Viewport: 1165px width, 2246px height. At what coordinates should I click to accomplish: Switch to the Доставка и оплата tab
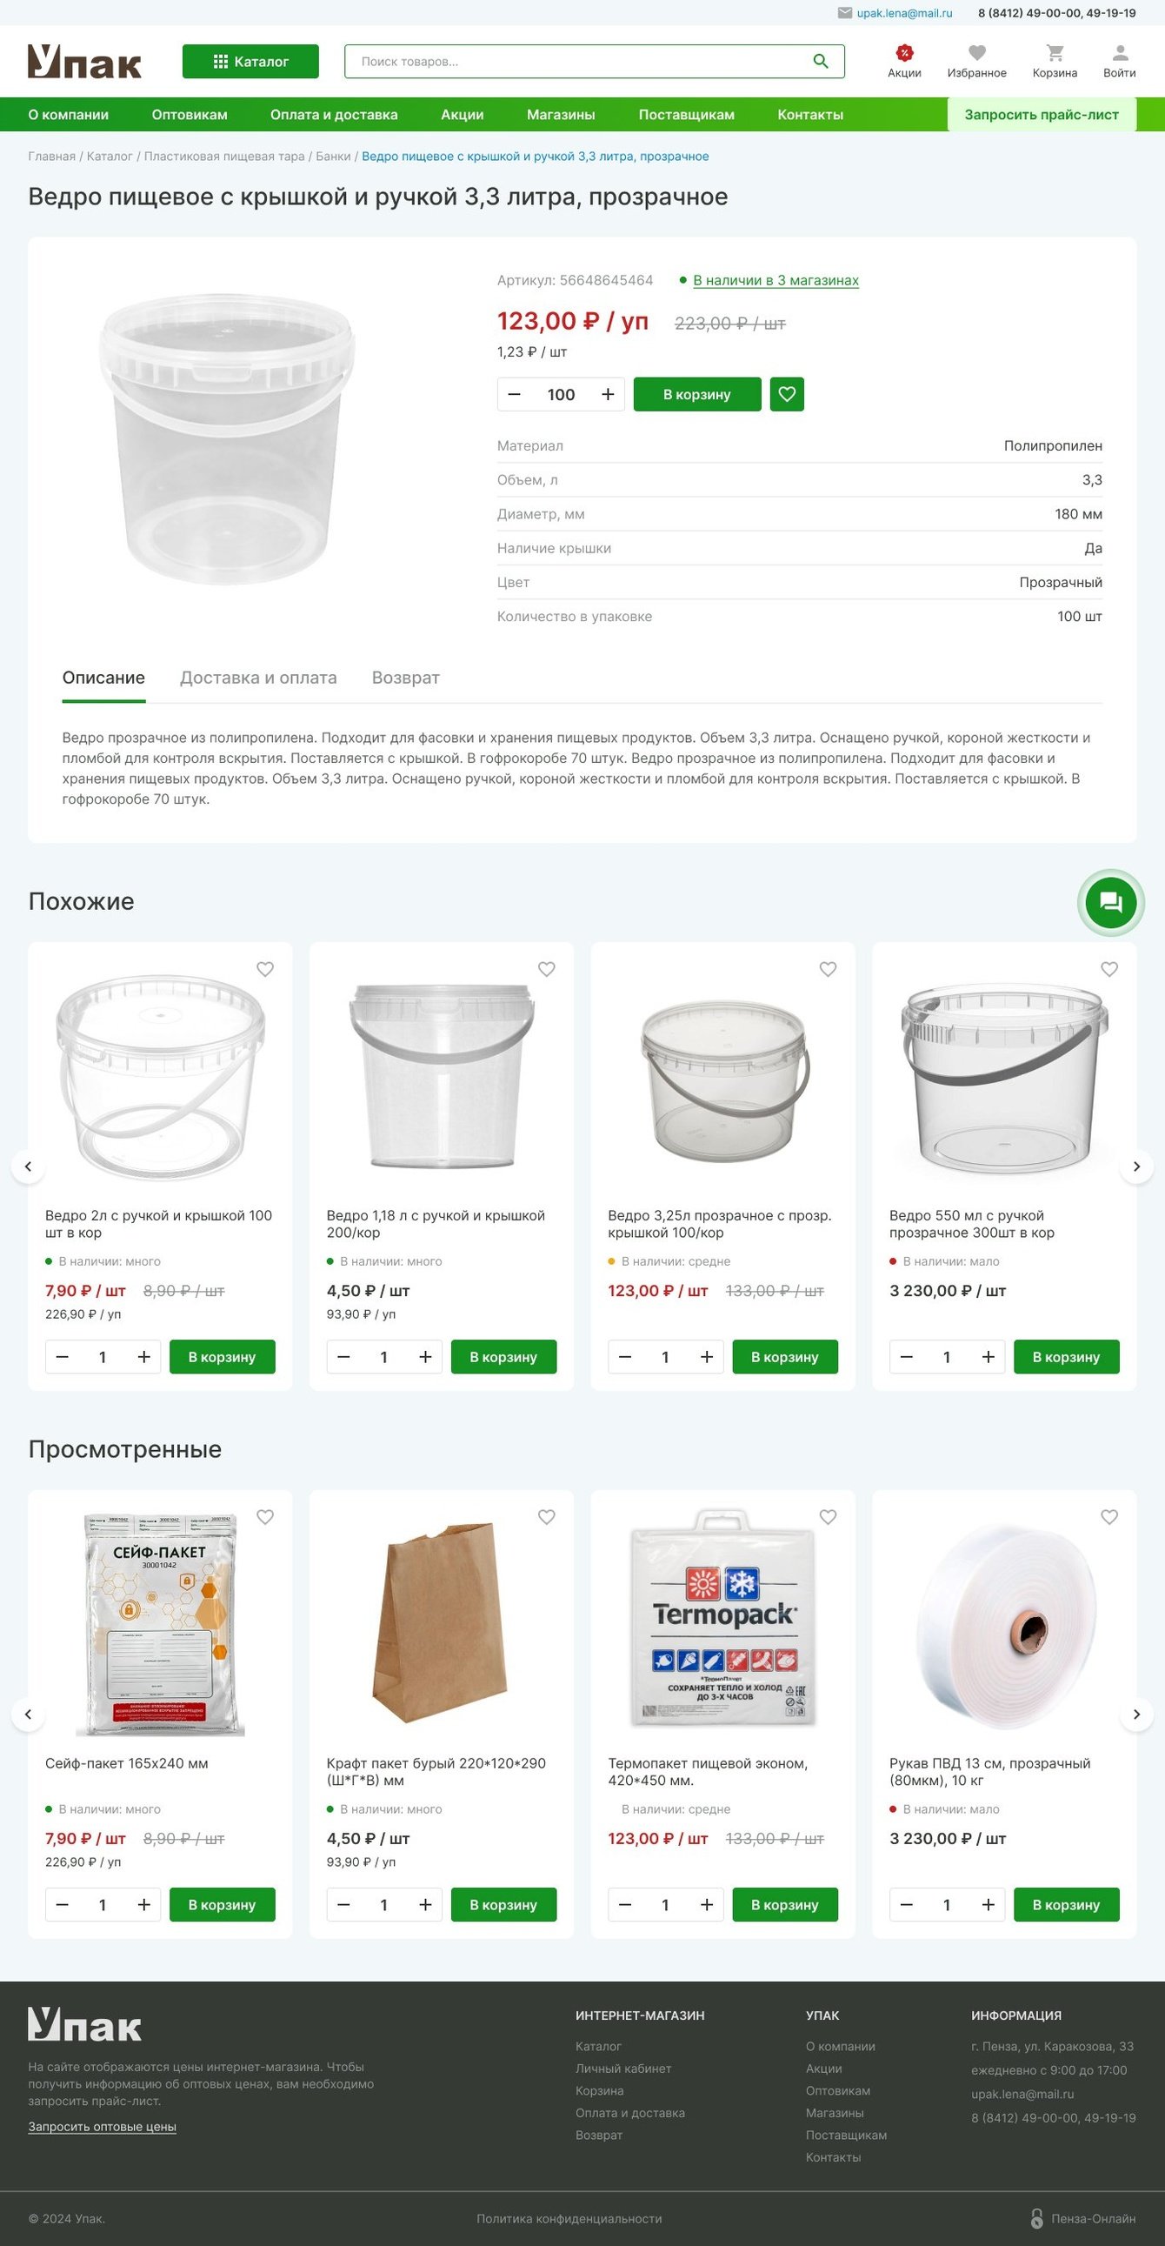point(258,678)
